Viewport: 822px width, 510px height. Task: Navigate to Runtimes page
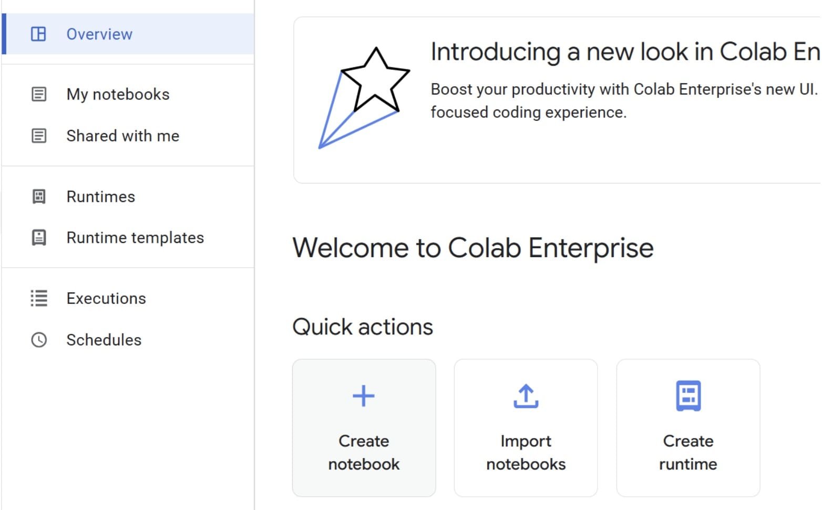click(x=100, y=197)
